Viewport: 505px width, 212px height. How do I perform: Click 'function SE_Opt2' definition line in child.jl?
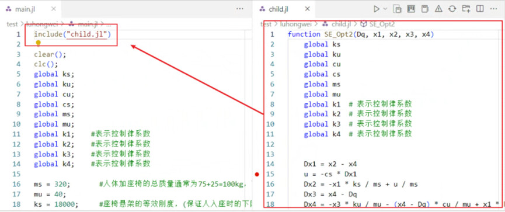[361, 34]
